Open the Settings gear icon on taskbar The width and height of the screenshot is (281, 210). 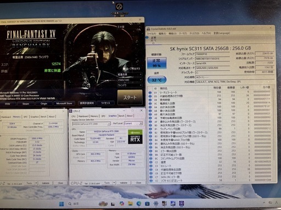coord(156,203)
